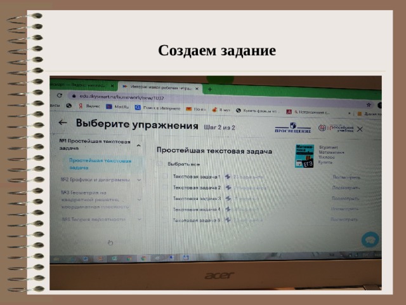This screenshot has height=305, width=406.
Task: Tick the Выбрать все checkbox
Action: coord(160,164)
